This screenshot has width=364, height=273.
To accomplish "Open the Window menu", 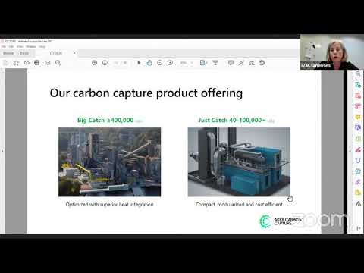I will 31,47.
